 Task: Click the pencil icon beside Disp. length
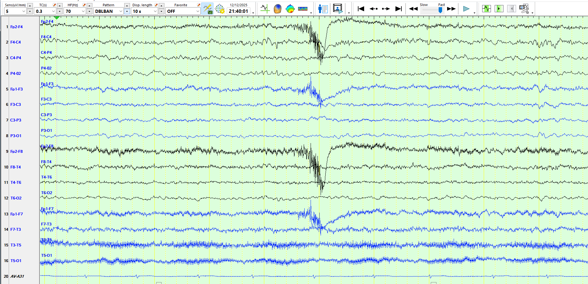click(x=156, y=5)
